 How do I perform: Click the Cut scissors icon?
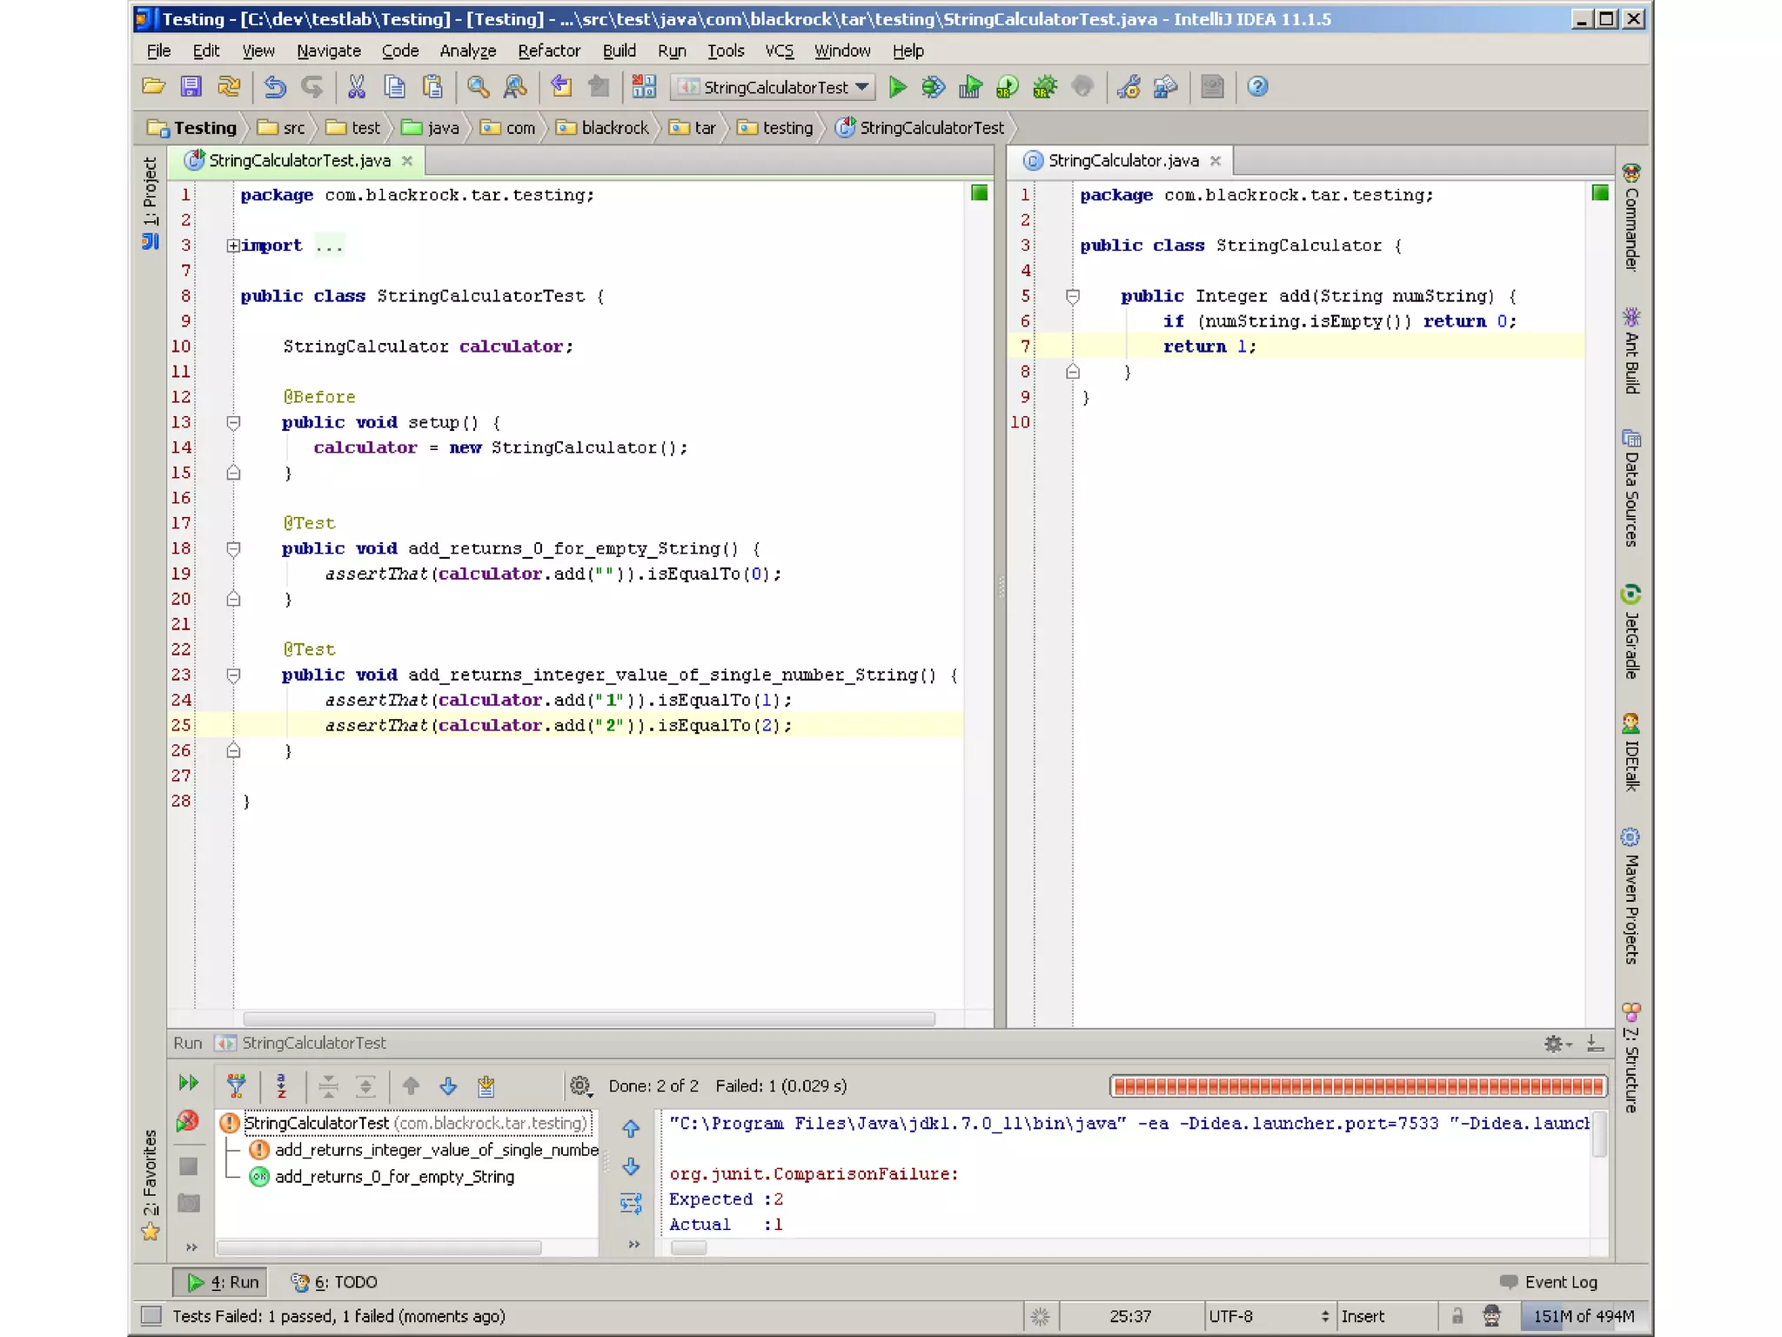click(x=356, y=87)
